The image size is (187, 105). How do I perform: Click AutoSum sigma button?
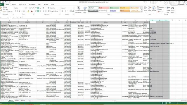[x=161, y=7]
